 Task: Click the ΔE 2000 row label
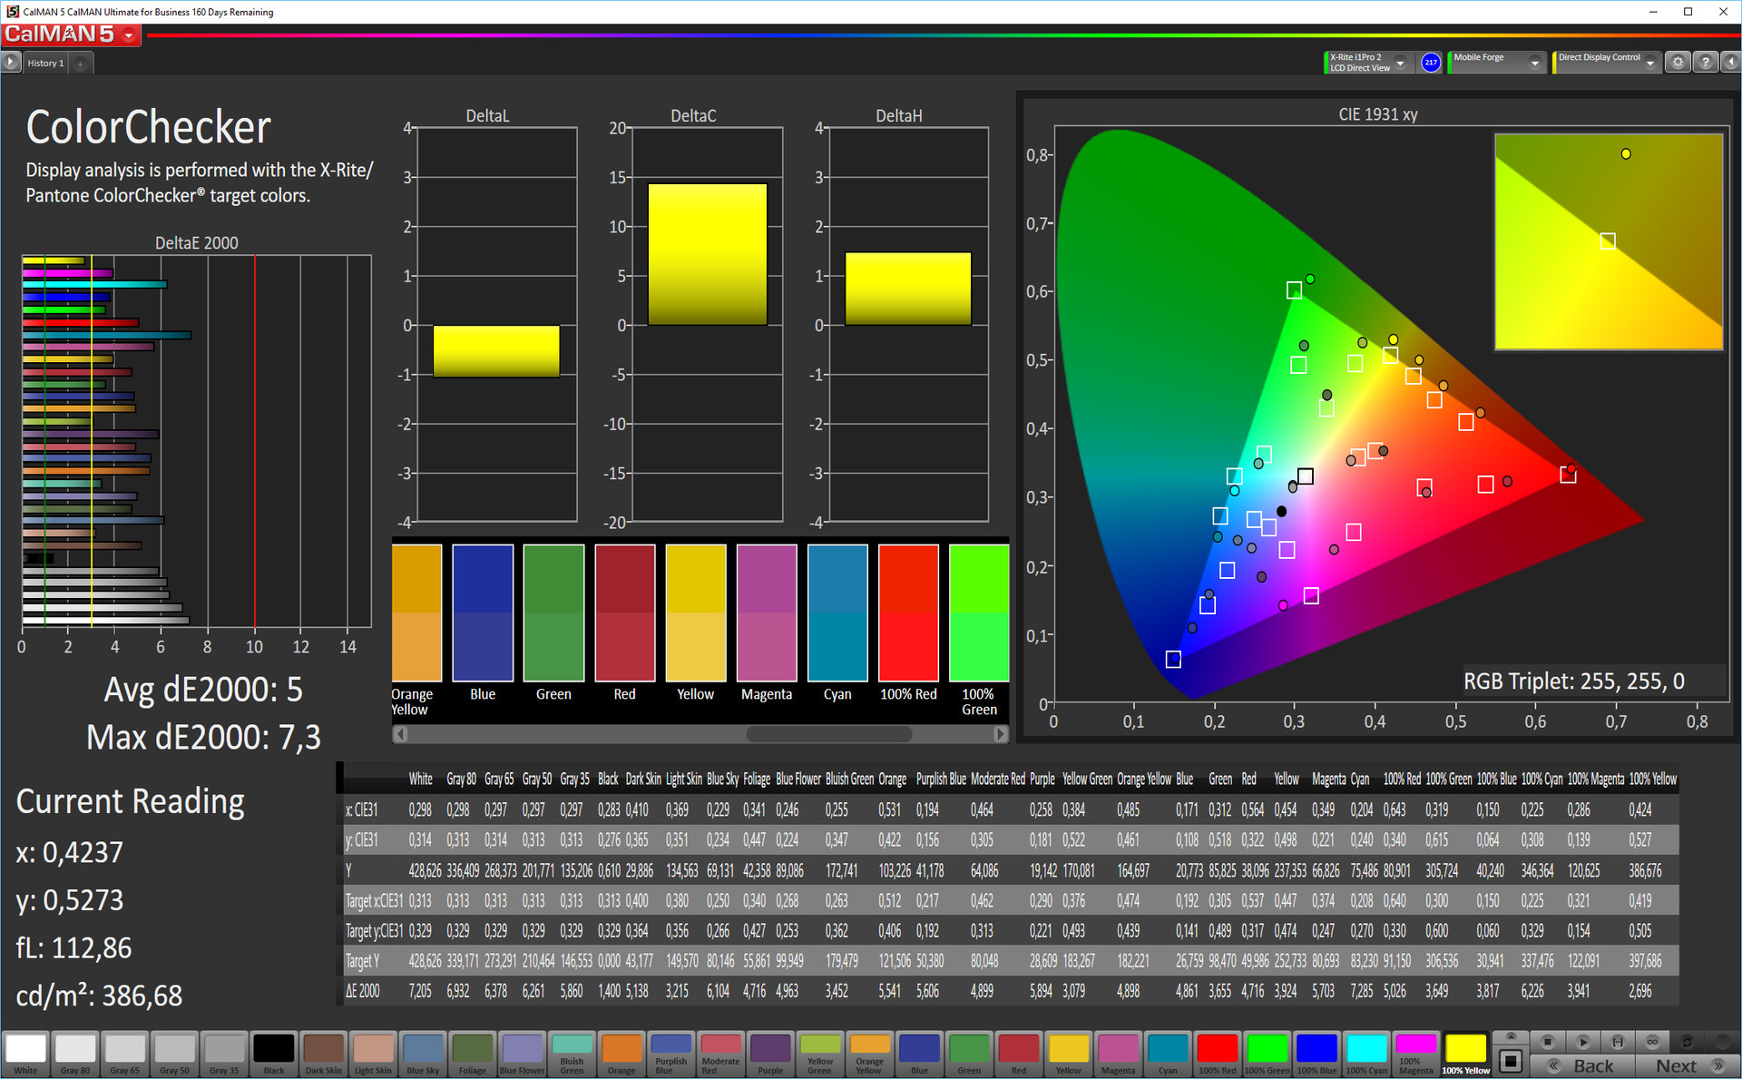coord(363,991)
